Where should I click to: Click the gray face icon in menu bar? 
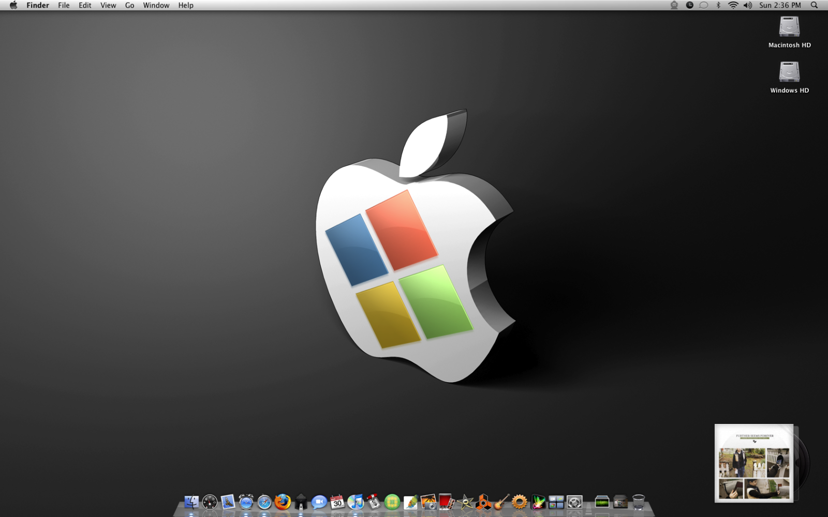(x=674, y=5)
